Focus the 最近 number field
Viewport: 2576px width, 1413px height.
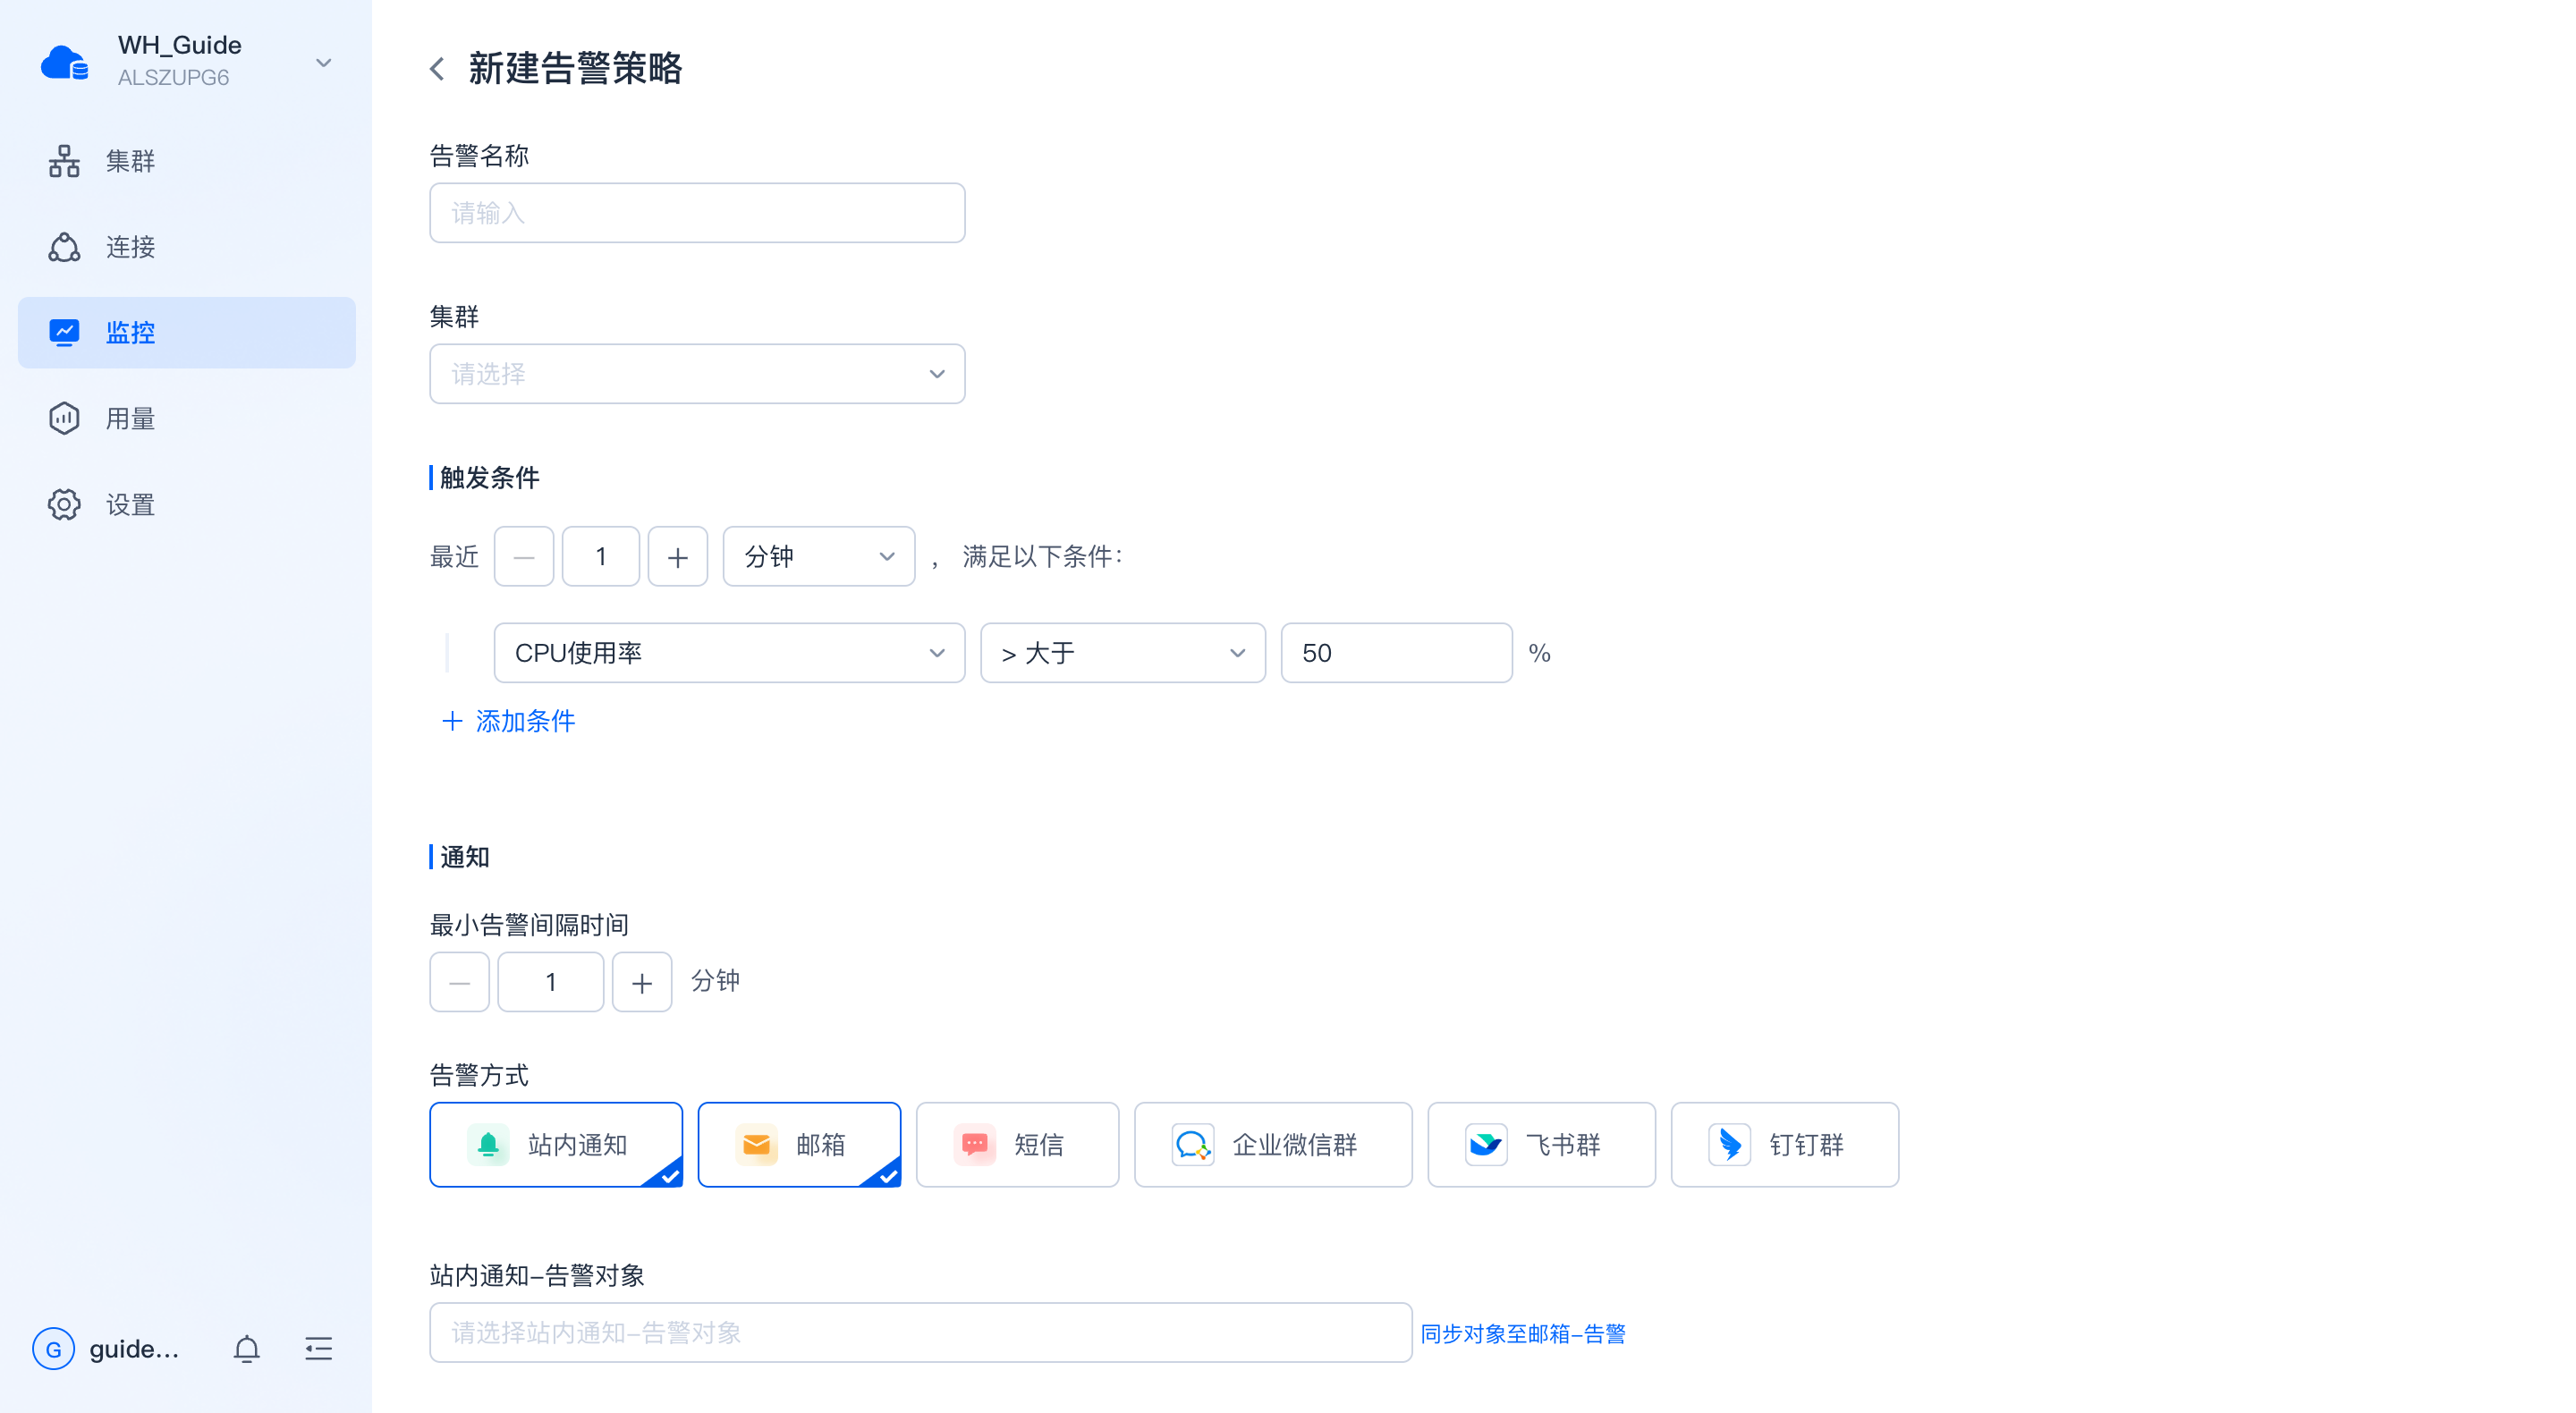[600, 556]
